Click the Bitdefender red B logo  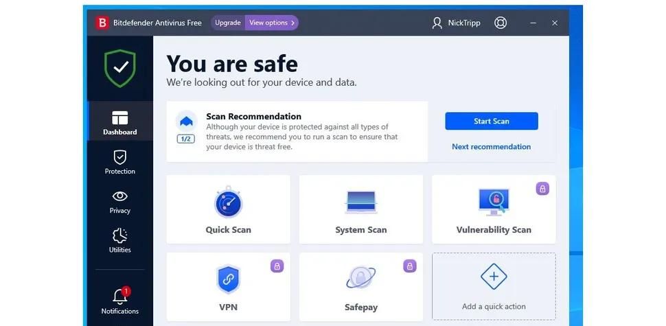(102, 23)
